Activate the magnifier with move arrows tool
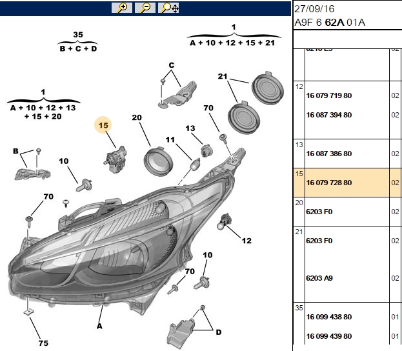Viewport: 402px width, 351px height. [x=168, y=8]
